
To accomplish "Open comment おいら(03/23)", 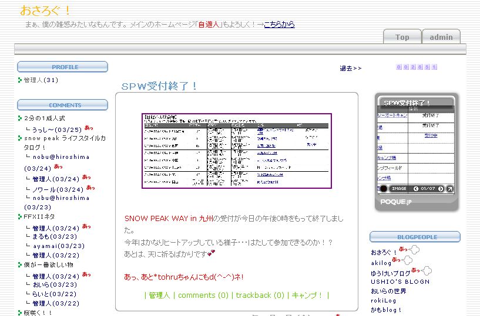I will 55,284.
